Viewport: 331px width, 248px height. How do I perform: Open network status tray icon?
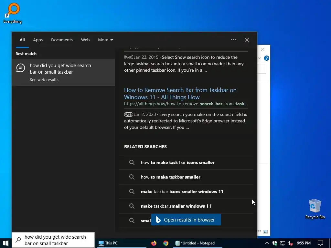(283, 243)
